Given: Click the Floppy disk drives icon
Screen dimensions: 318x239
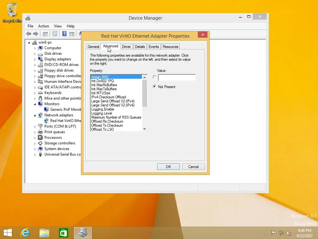Looking at the screenshot, I should pyautogui.click(x=40, y=70).
